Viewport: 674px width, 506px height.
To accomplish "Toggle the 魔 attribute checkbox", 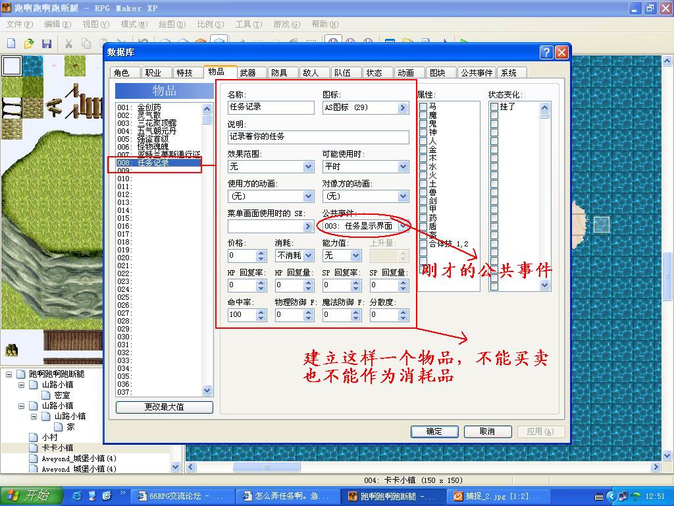I will tap(423, 115).
